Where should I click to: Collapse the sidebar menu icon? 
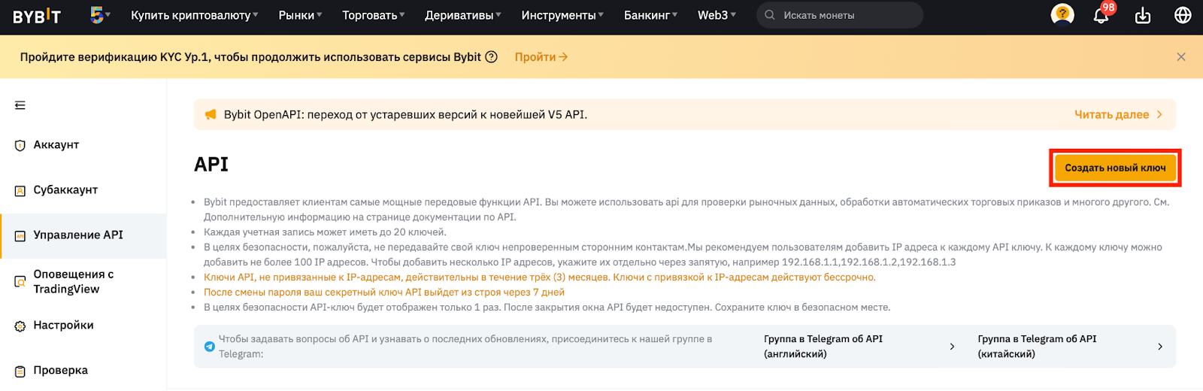click(20, 105)
